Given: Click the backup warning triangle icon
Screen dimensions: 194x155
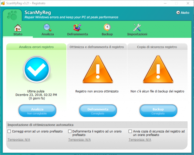Looking at the screenshot, I should click(x=158, y=69).
